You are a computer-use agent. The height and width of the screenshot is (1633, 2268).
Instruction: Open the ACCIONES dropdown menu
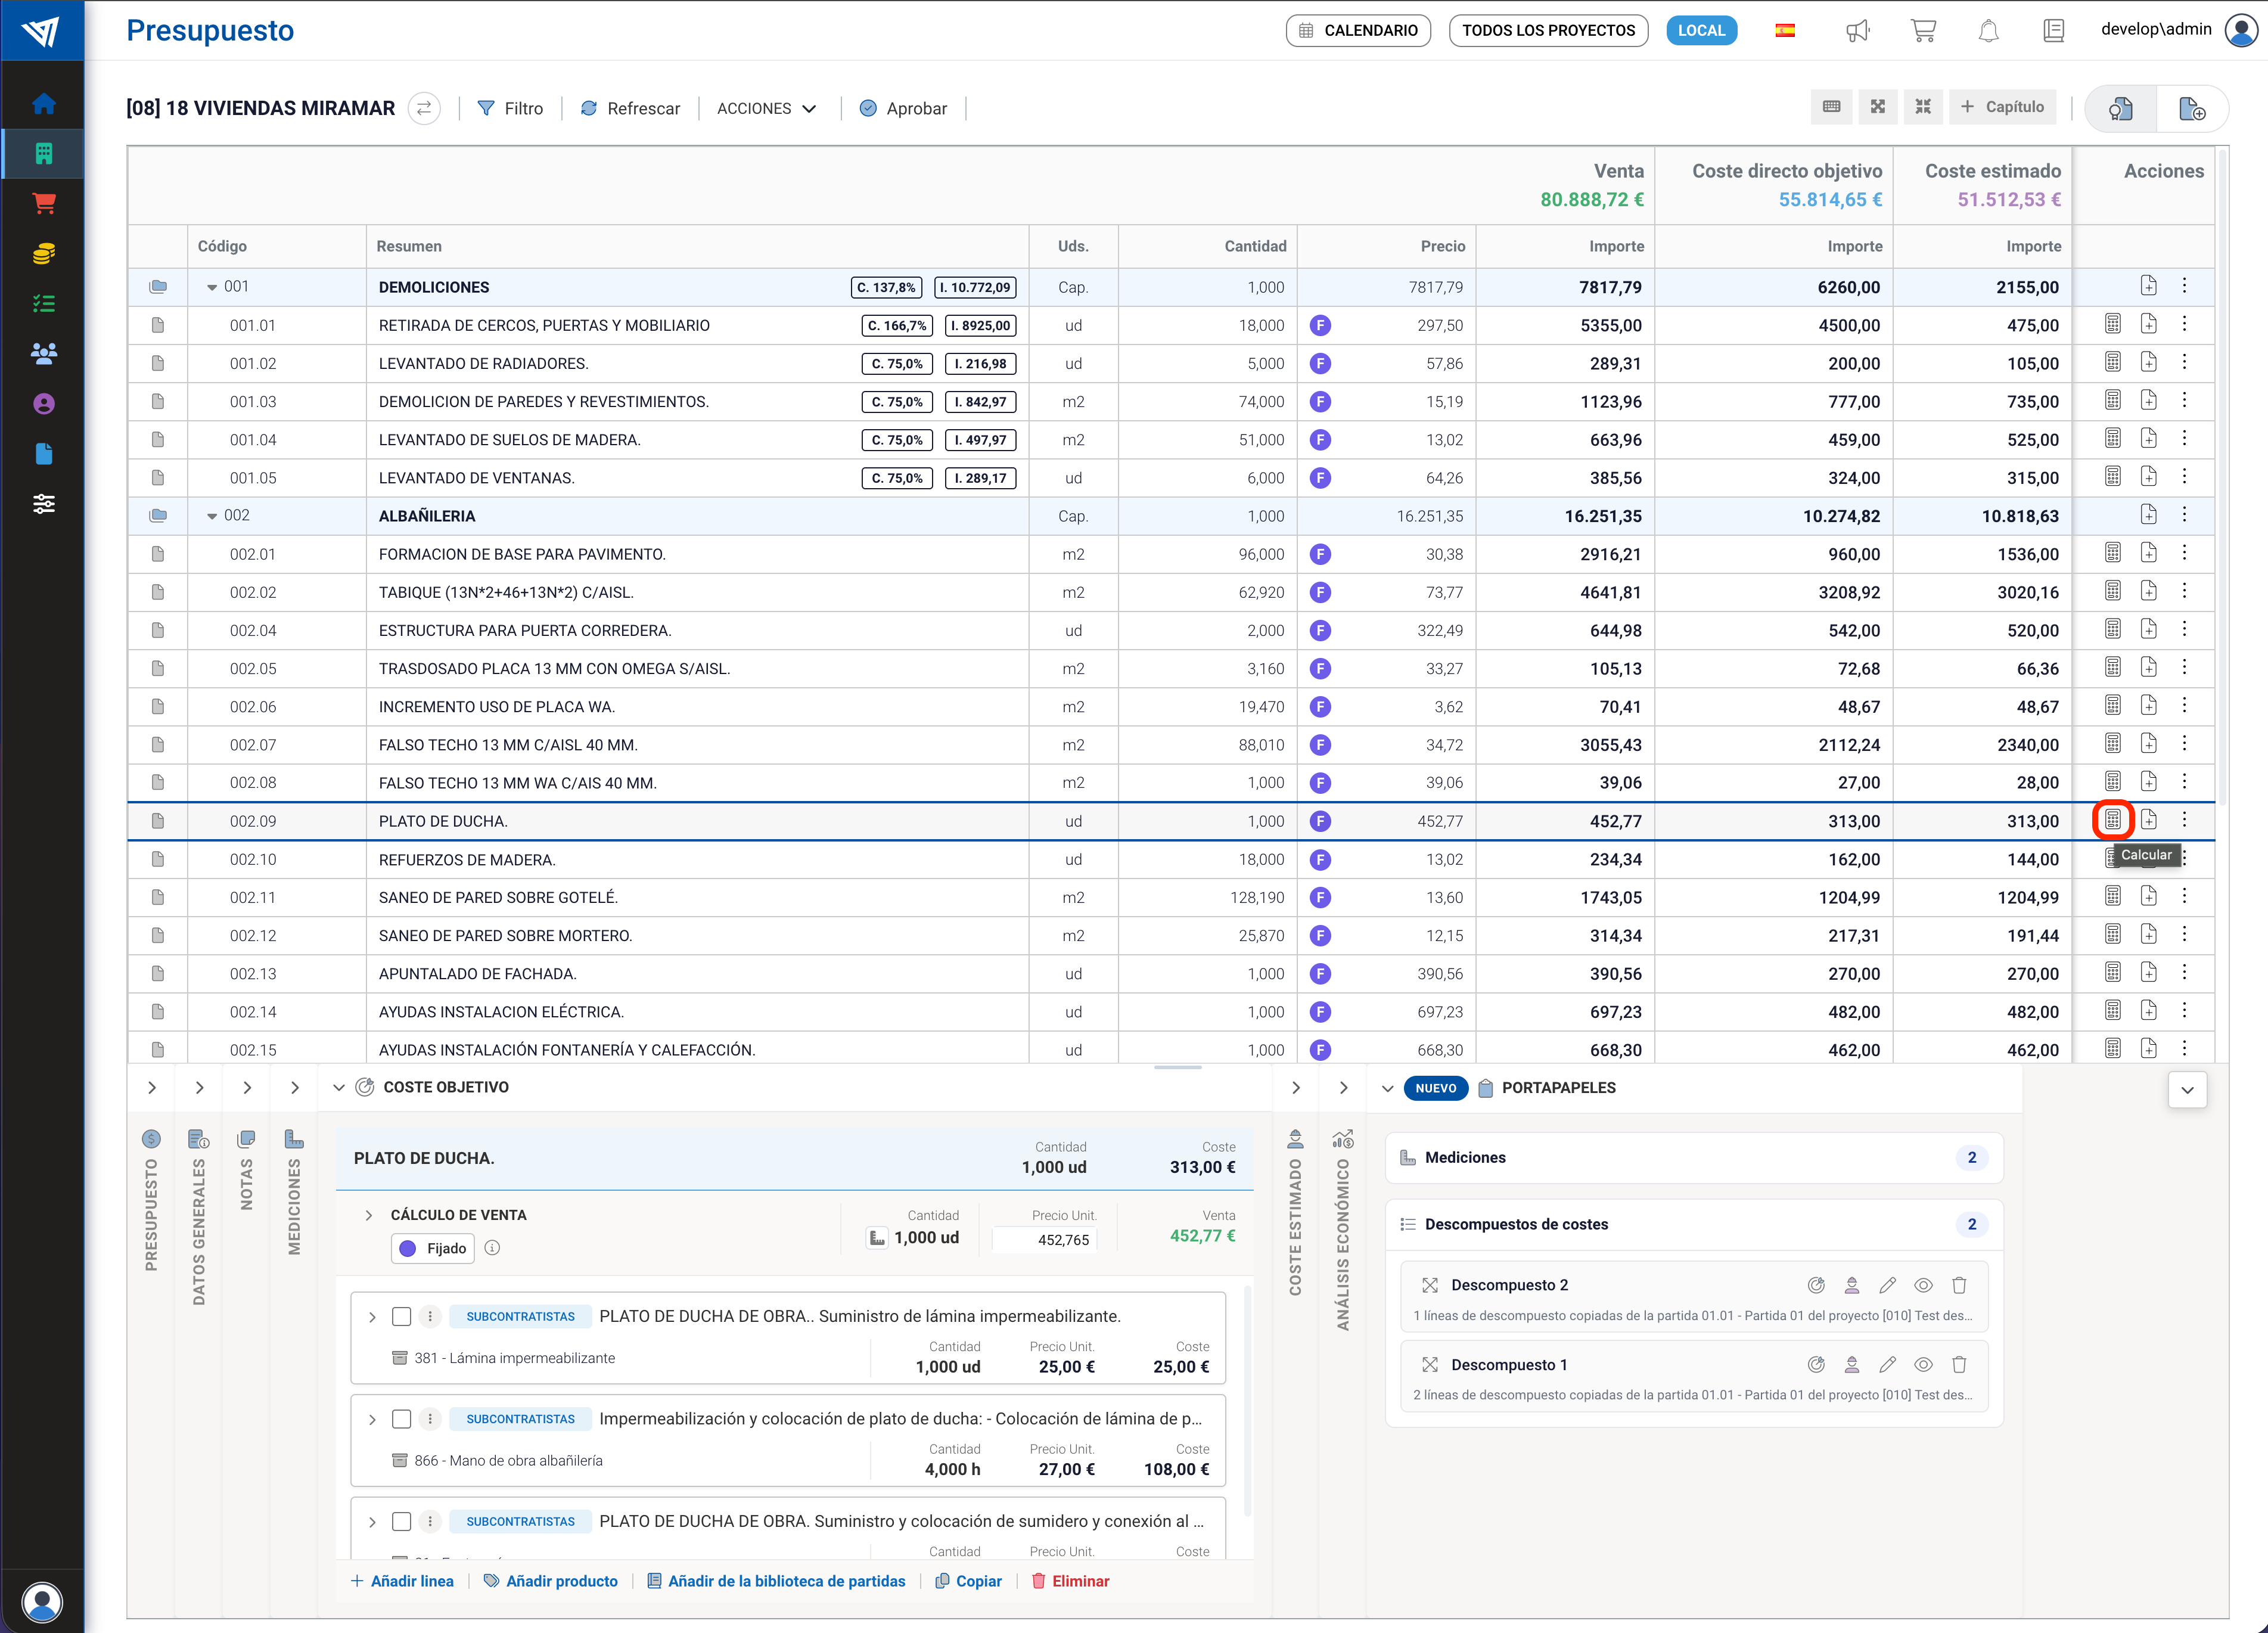click(766, 108)
